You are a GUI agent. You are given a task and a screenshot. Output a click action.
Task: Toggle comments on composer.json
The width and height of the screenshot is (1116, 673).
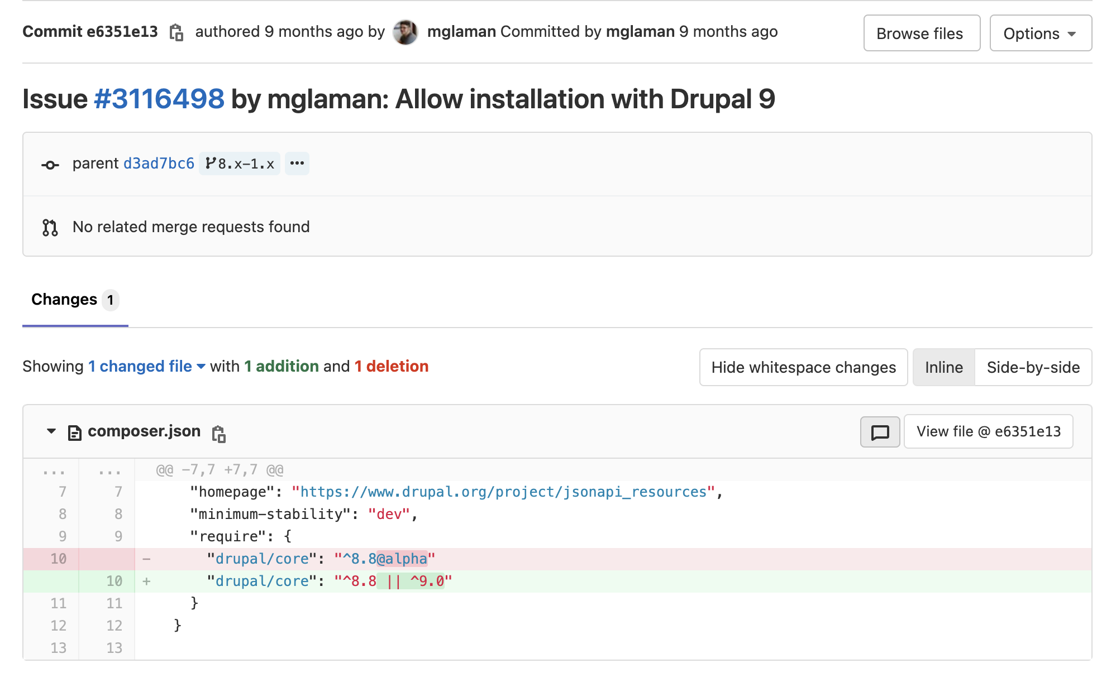(x=880, y=432)
